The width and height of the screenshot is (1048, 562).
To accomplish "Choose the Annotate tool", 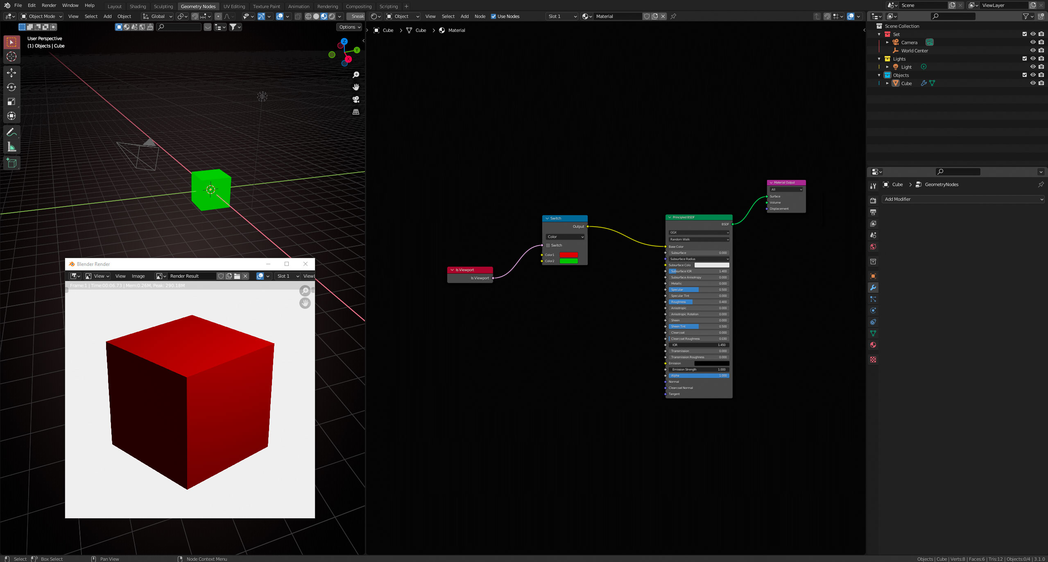I will (x=11, y=132).
